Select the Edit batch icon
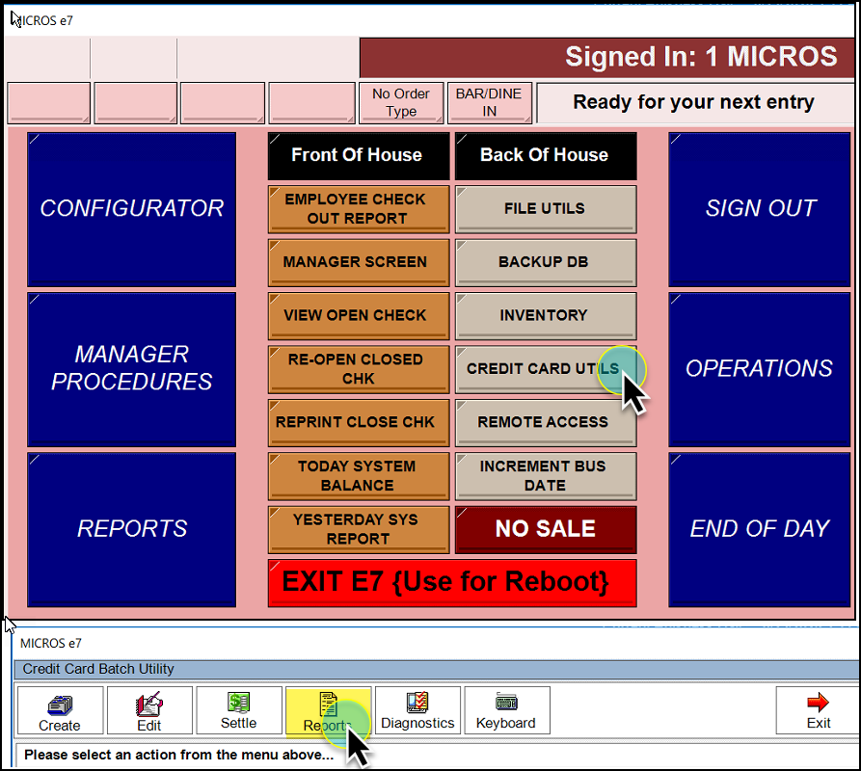This screenshot has width=861, height=771. click(149, 711)
